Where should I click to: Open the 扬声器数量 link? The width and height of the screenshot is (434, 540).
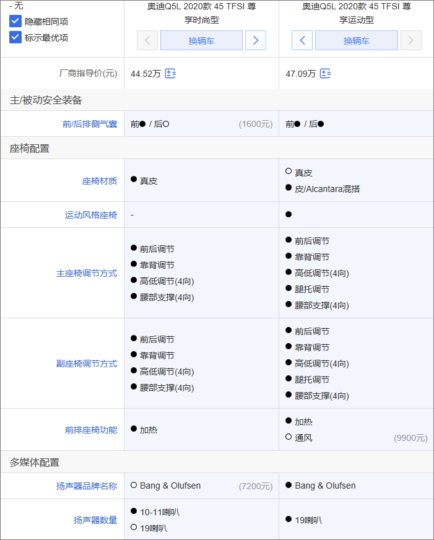tap(95, 520)
